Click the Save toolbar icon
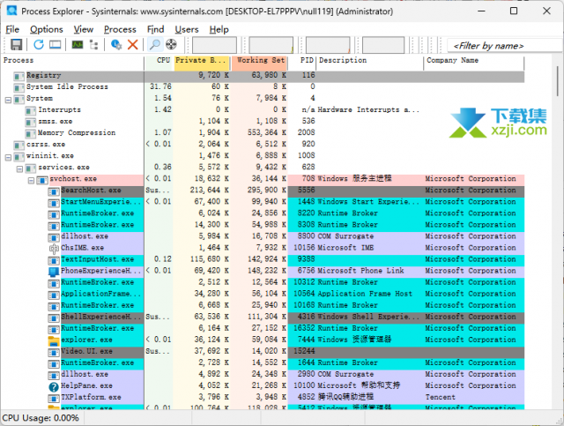This screenshot has height=426, width=564. click(x=16, y=44)
